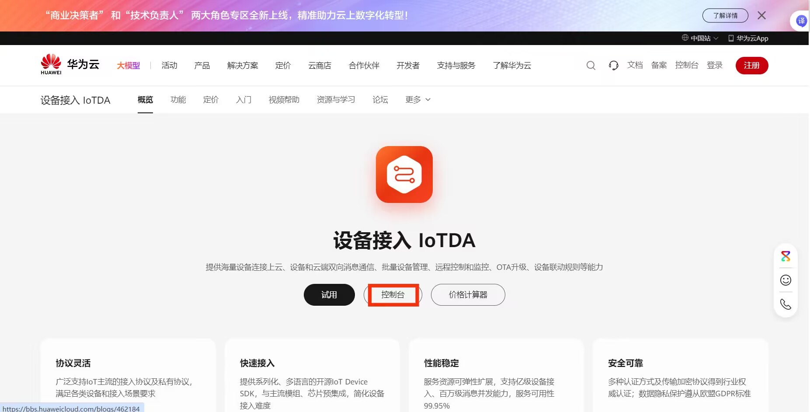The height and width of the screenshot is (412, 810).
Task: Close the promotional banner with X
Action: point(761,15)
